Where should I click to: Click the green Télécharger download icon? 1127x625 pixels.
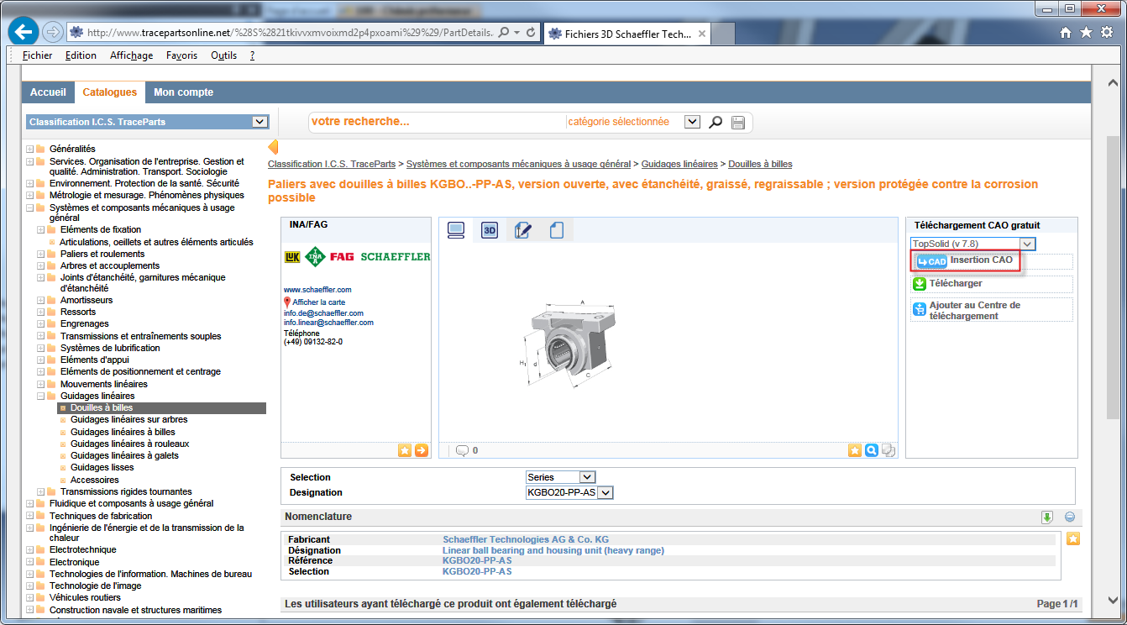pyautogui.click(x=920, y=284)
